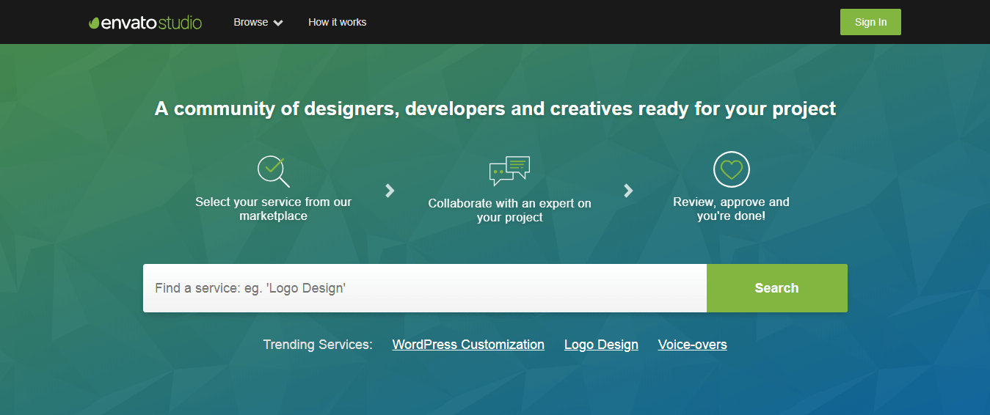Click chevron arrow after 'Collaborate with an expert'

pyautogui.click(x=628, y=191)
